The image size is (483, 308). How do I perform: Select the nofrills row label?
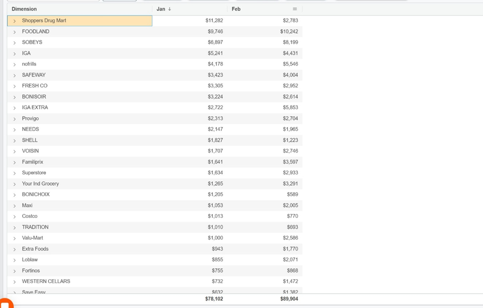tap(29, 64)
